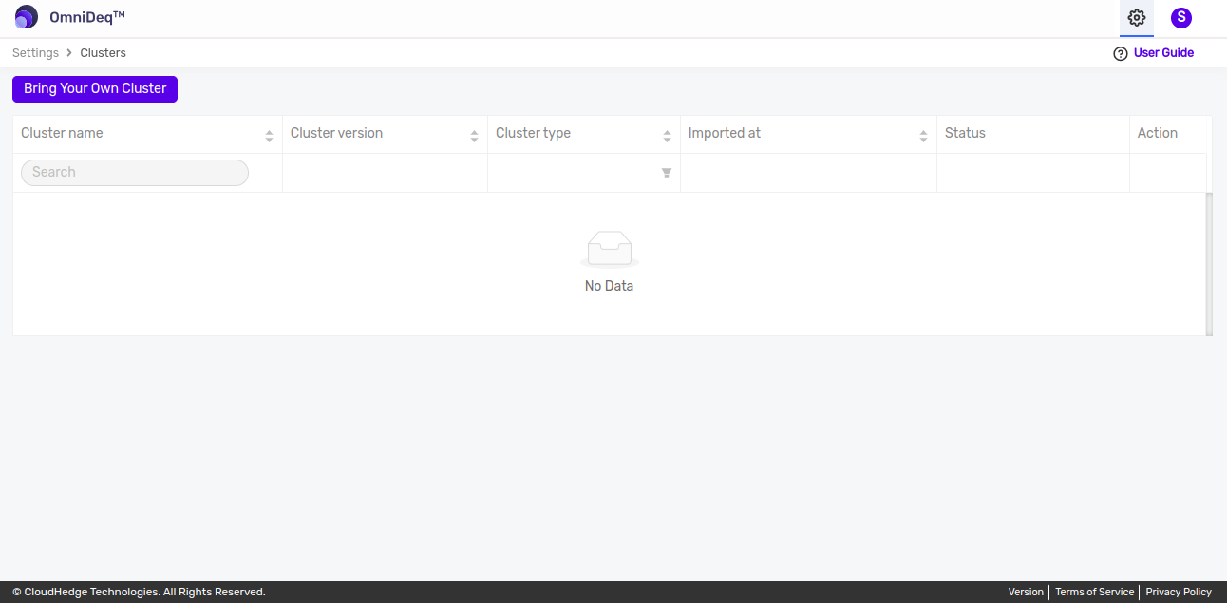Open the User Guide link
The image size is (1227, 603).
click(x=1163, y=53)
